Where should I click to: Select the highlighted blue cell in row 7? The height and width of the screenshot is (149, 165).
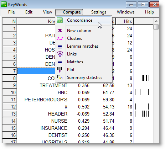pyautogui.click(x=36, y=71)
